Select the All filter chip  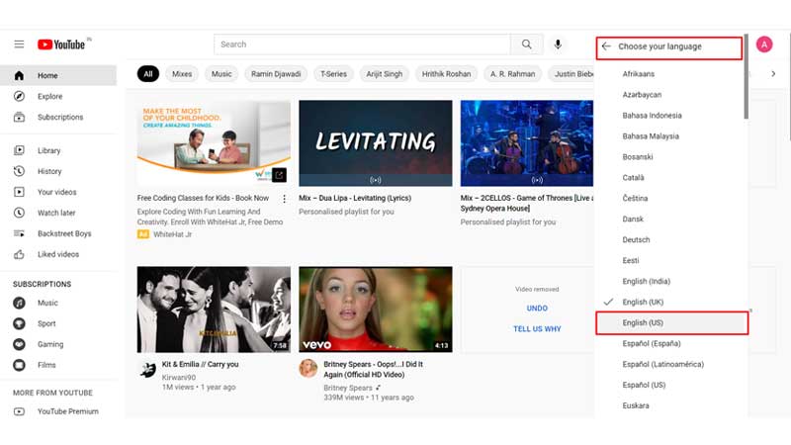coord(147,73)
